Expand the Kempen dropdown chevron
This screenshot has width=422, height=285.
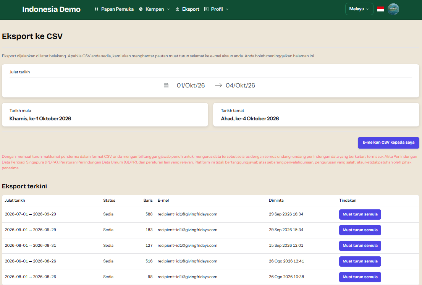[x=168, y=9]
